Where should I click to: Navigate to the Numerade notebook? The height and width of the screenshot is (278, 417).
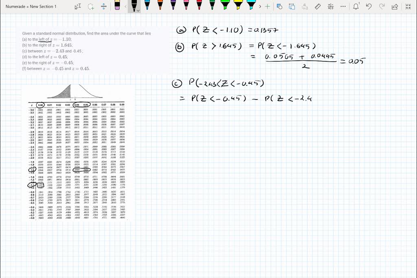[x=15, y=6]
